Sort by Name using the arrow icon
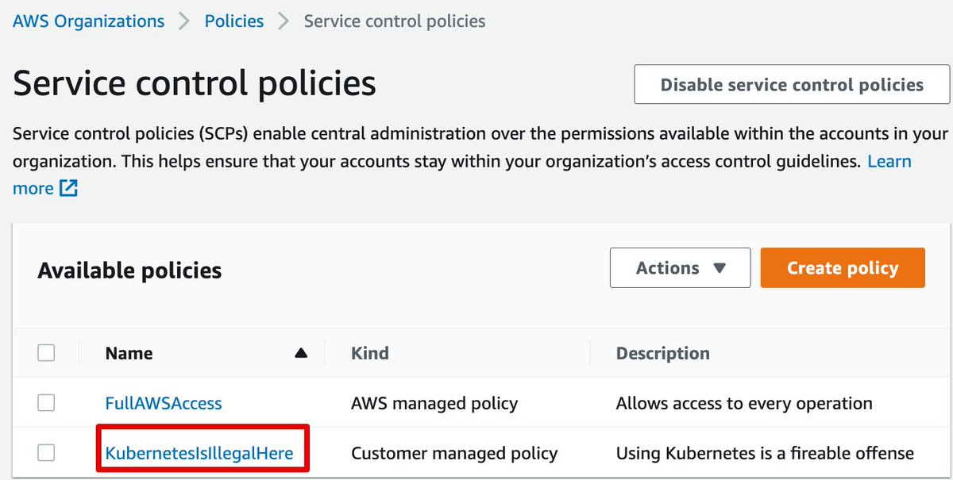This screenshot has height=480, width=953. coord(301,353)
